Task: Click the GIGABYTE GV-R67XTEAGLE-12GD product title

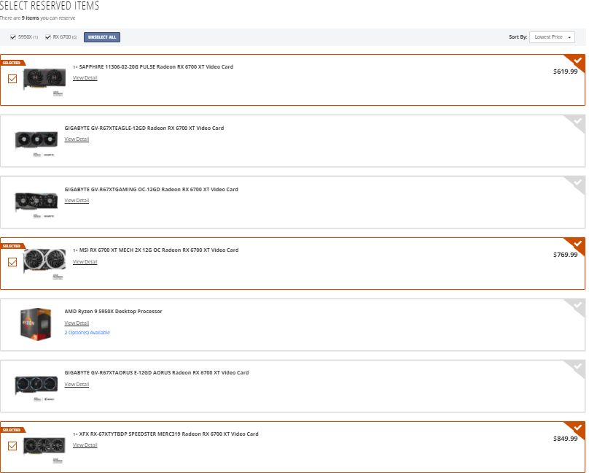Action: tap(144, 128)
